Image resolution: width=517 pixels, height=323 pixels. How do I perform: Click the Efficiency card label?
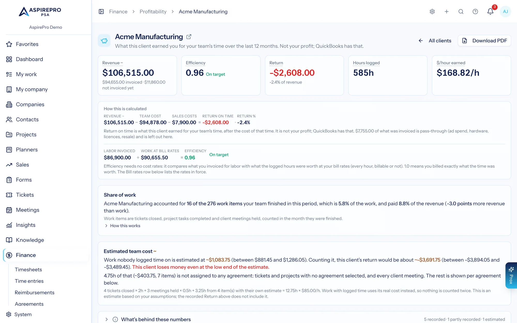click(x=196, y=63)
